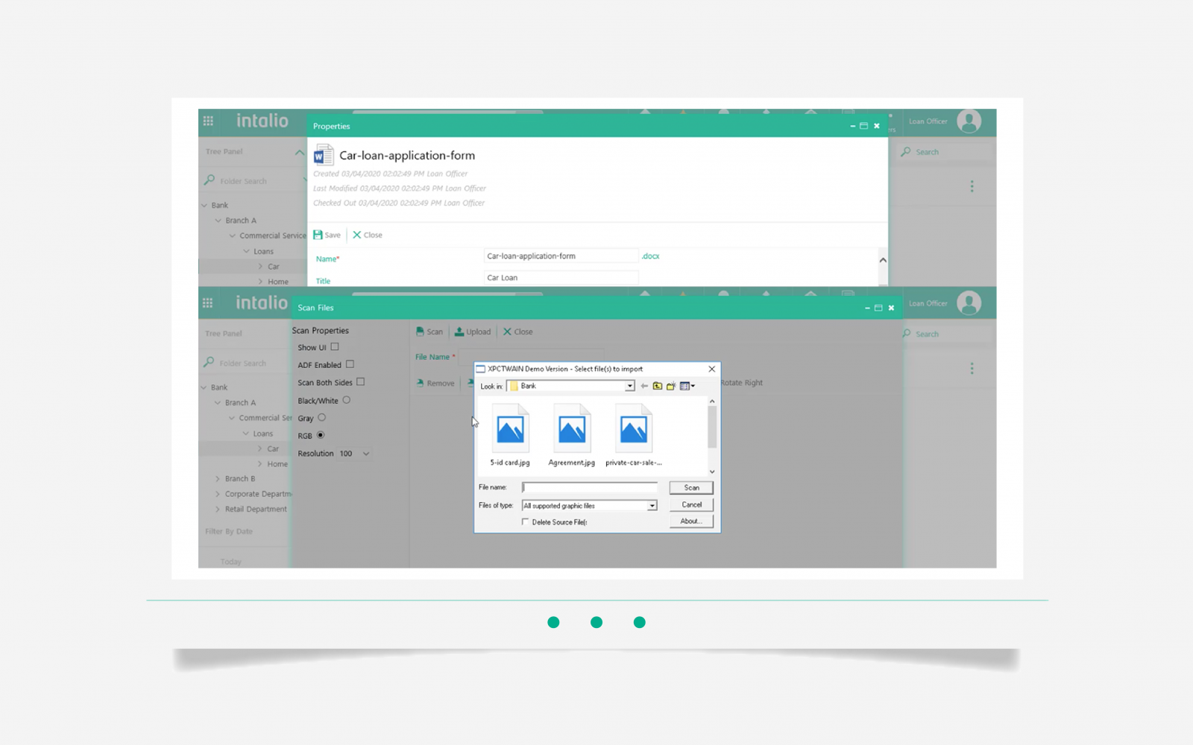Click the Scan toolbar button in Scan Files

click(x=429, y=332)
